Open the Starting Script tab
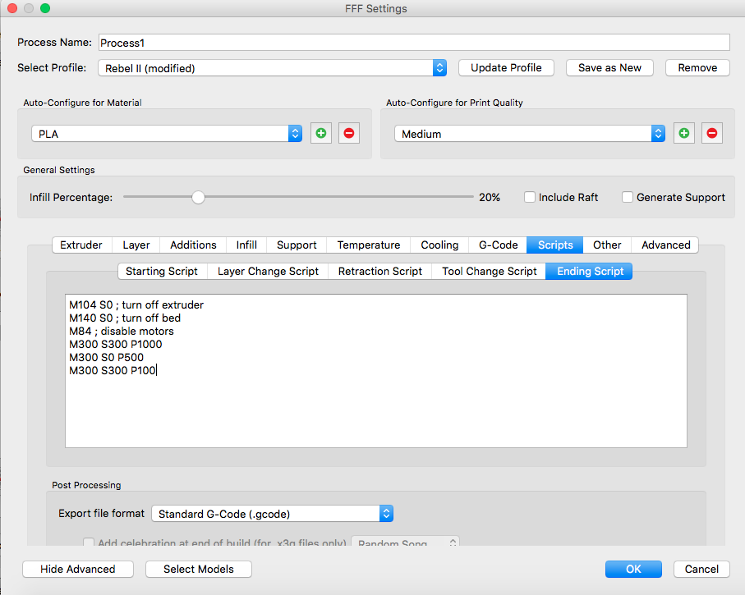745x595 pixels. pos(162,271)
